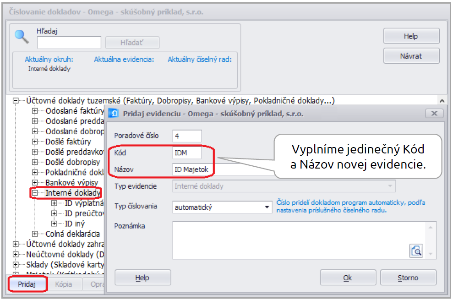
Task: Collapse the Interné doklady tree node
Action: [35, 193]
